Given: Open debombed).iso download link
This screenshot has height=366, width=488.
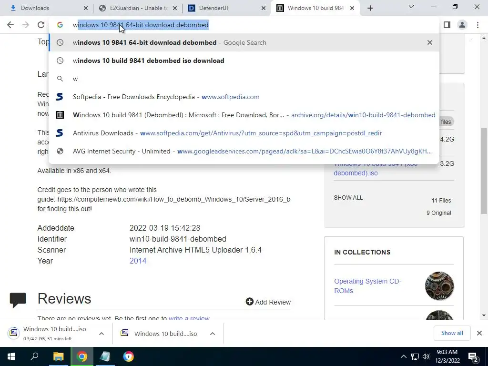Looking at the screenshot, I should coord(356,173).
